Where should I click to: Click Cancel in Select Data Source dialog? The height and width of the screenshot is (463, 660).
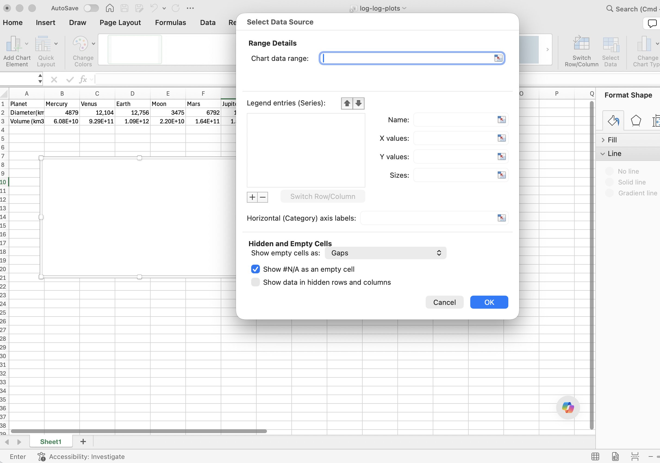[x=444, y=302]
